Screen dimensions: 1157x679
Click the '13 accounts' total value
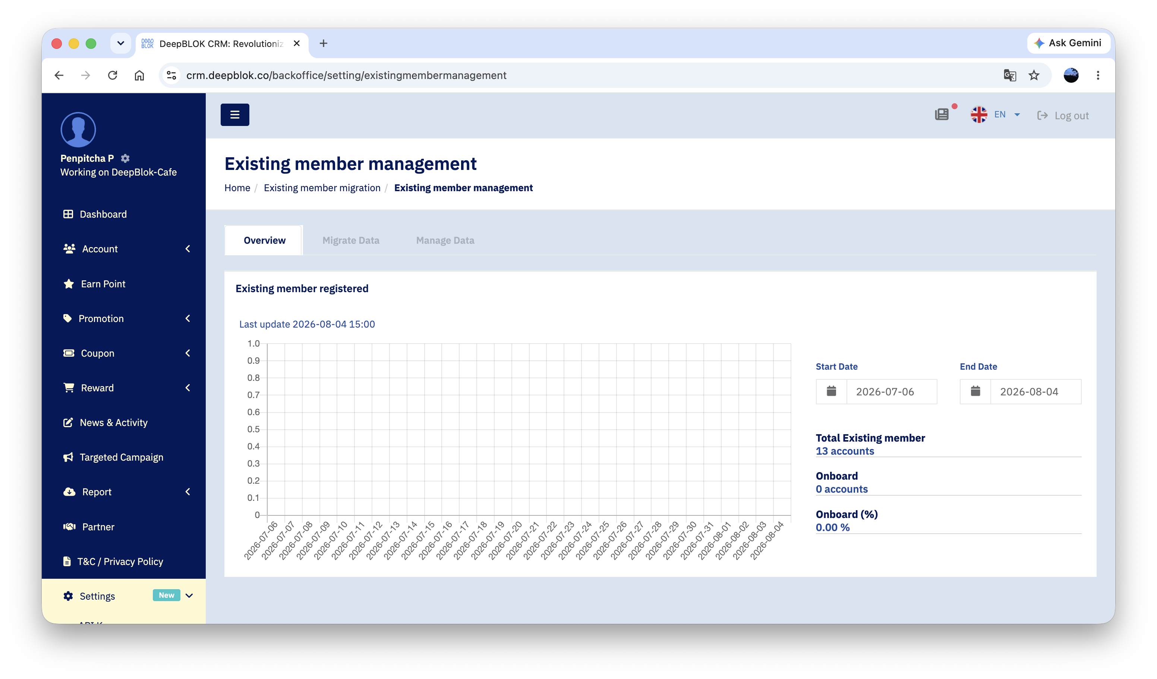point(845,451)
